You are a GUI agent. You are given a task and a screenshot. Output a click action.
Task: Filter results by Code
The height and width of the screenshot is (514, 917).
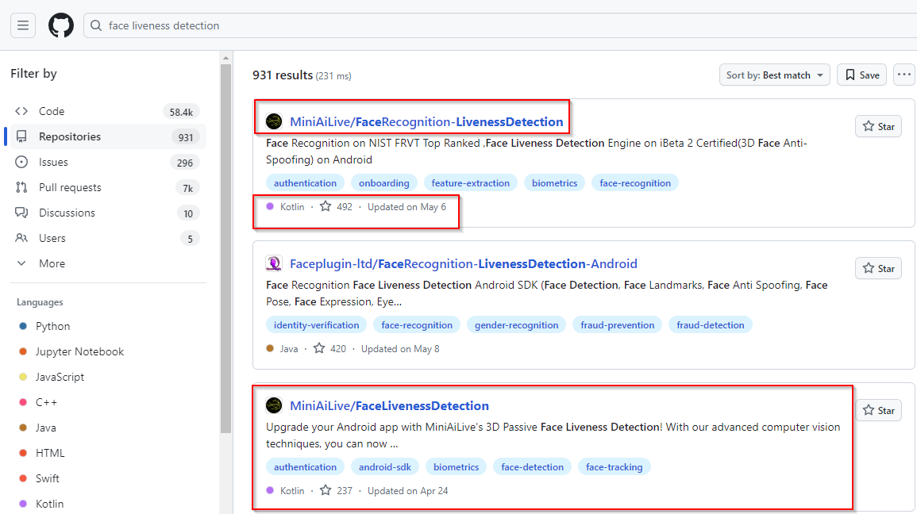107,112
